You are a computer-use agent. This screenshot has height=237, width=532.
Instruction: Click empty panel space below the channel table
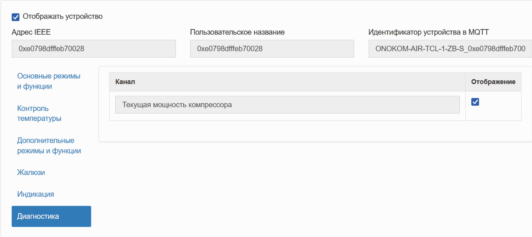point(312,132)
